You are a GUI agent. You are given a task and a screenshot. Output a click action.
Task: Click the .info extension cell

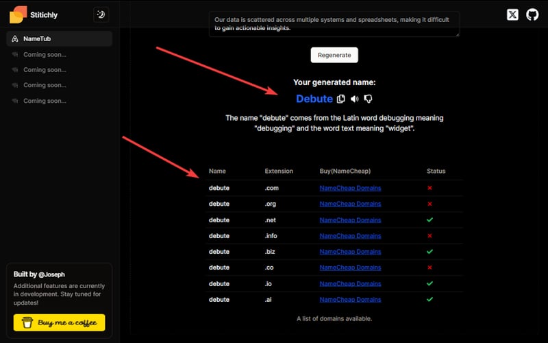271,236
